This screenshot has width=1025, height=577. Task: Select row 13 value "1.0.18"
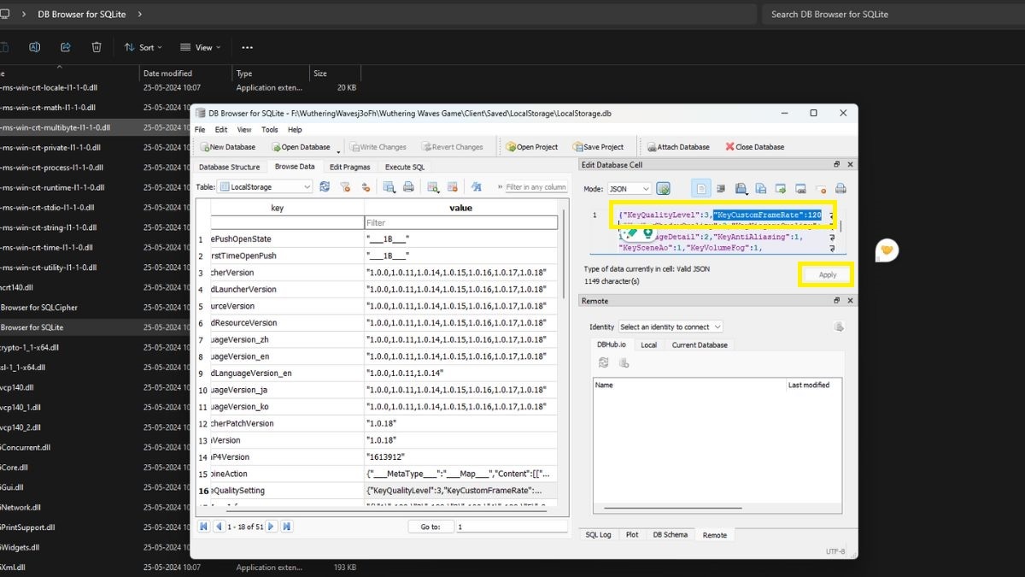[x=461, y=440]
